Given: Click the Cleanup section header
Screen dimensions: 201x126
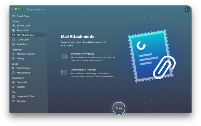Looking at the screenshot, I should [x=16, y=21].
